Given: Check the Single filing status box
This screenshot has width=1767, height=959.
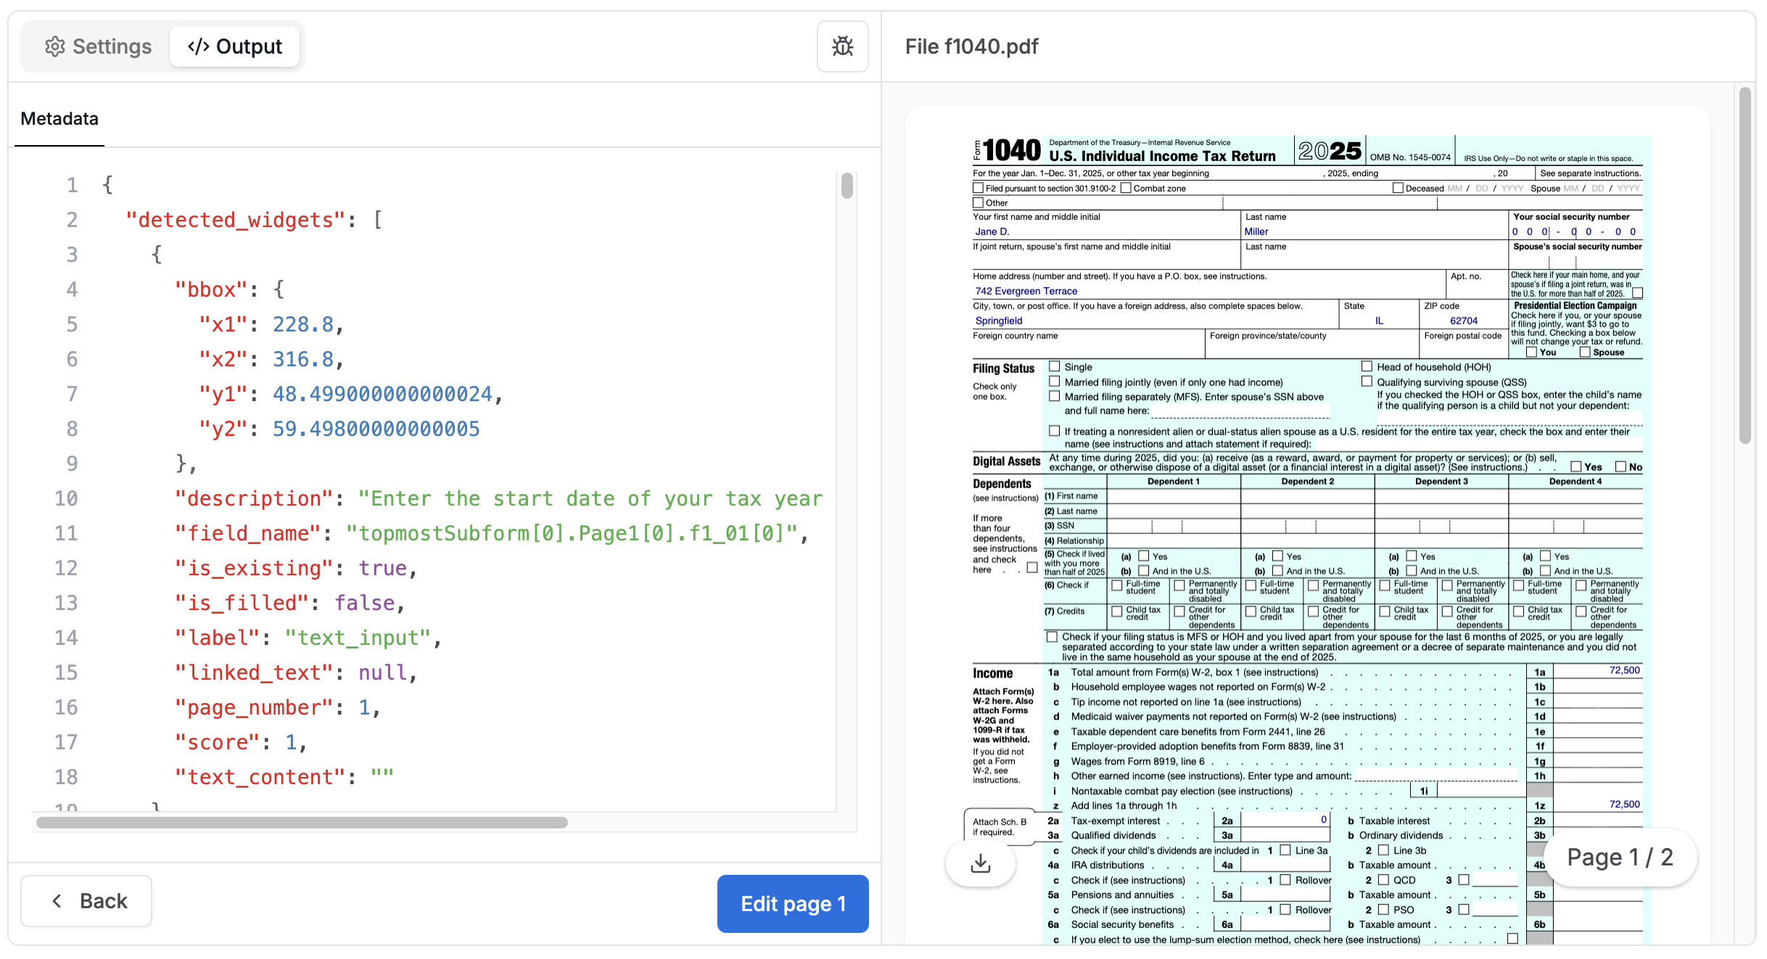Looking at the screenshot, I should tap(1055, 367).
